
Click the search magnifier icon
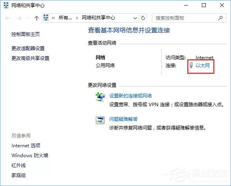tap(220, 18)
